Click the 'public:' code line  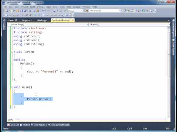[x=19, y=60]
